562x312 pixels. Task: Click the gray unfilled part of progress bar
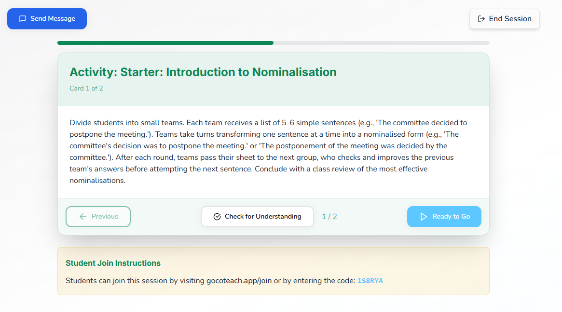click(x=381, y=43)
